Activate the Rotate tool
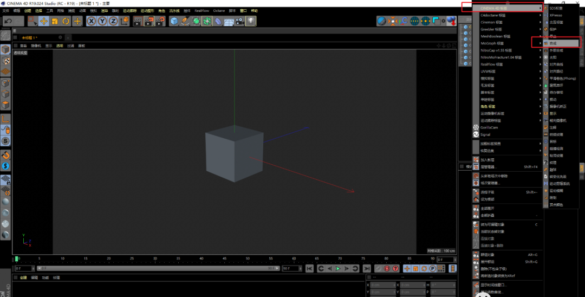This screenshot has width=585, height=297. point(66,21)
